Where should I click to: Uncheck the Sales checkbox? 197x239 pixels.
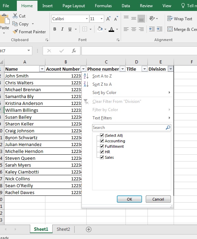click(102, 157)
